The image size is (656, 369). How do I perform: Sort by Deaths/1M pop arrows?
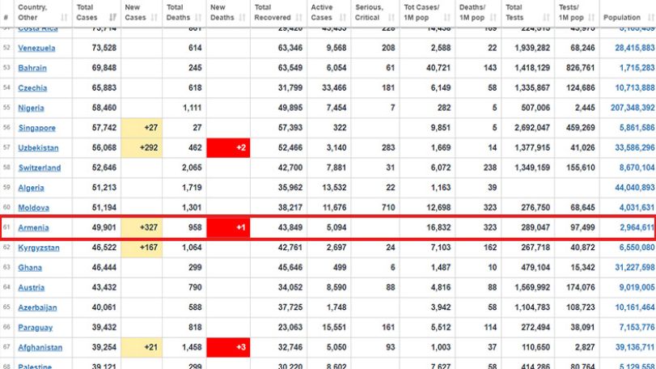(x=493, y=18)
